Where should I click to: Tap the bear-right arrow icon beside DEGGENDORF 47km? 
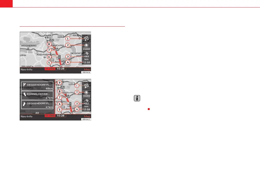tap(24, 104)
